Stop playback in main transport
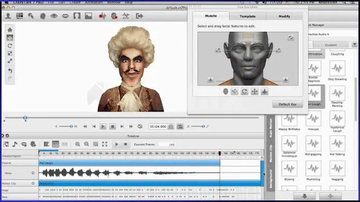Image resolution: width=360 pixels, height=202 pixels. pos(112,126)
